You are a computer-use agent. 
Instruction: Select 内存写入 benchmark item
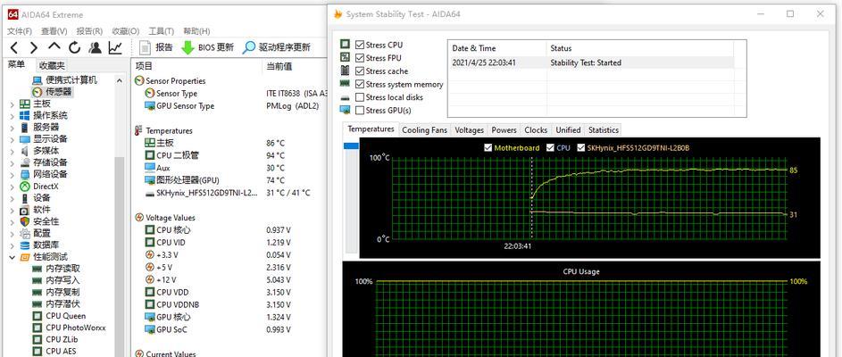56,280
